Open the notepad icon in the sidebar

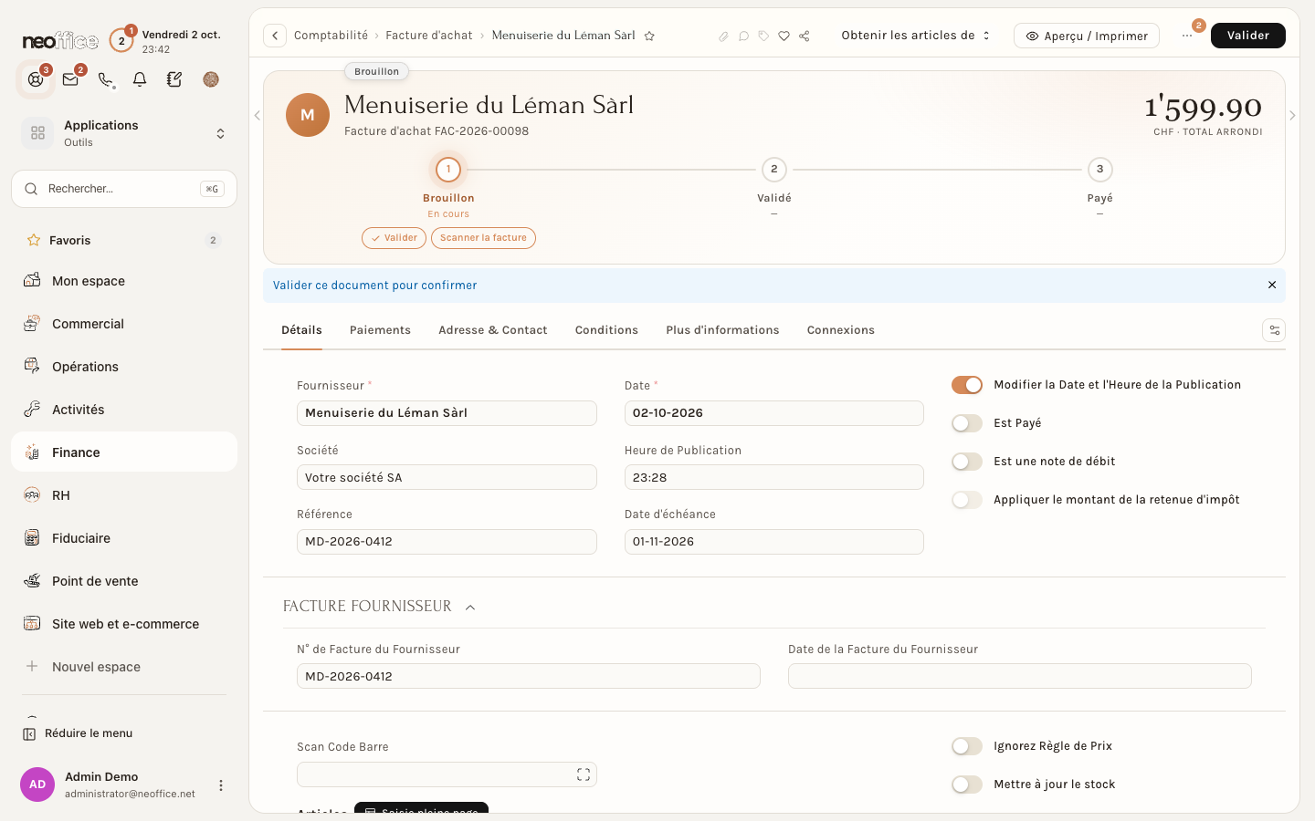[x=174, y=79]
